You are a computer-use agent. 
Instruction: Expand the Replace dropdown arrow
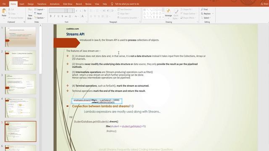tap(213, 13)
